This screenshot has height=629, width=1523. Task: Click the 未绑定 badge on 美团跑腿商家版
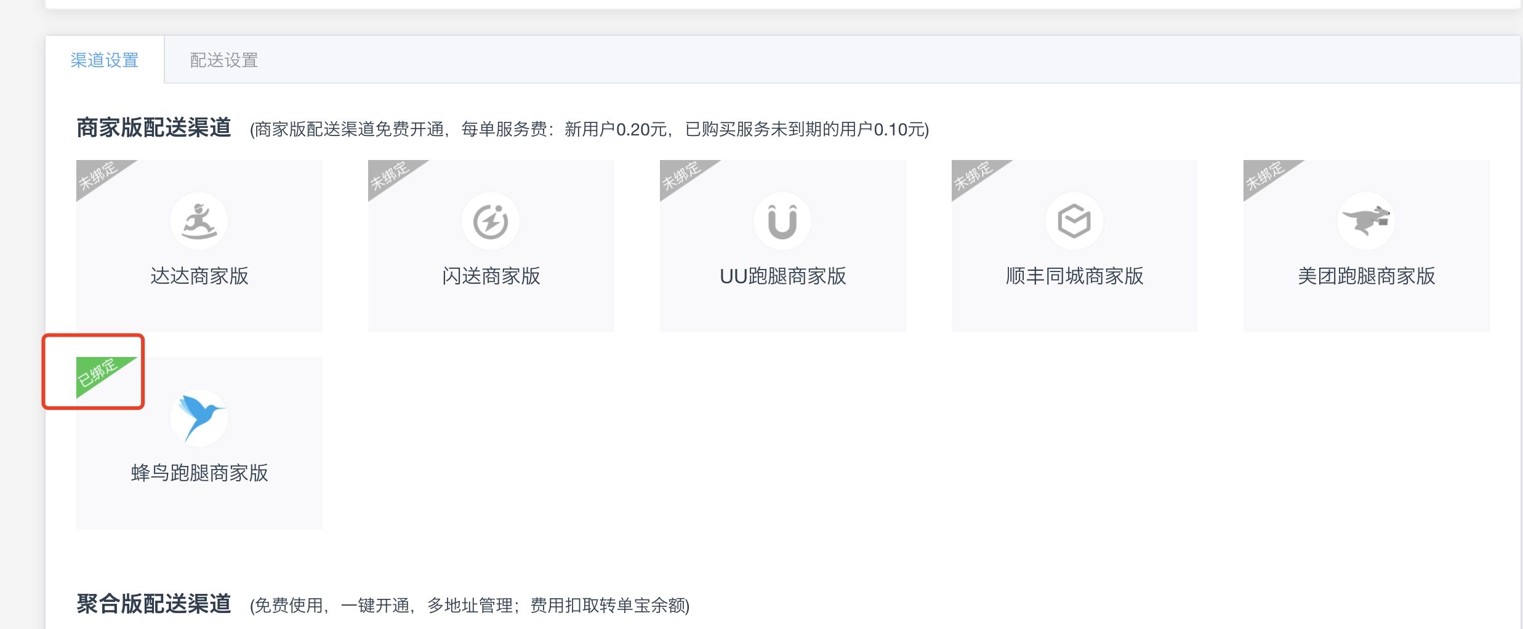coord(1264,175)
